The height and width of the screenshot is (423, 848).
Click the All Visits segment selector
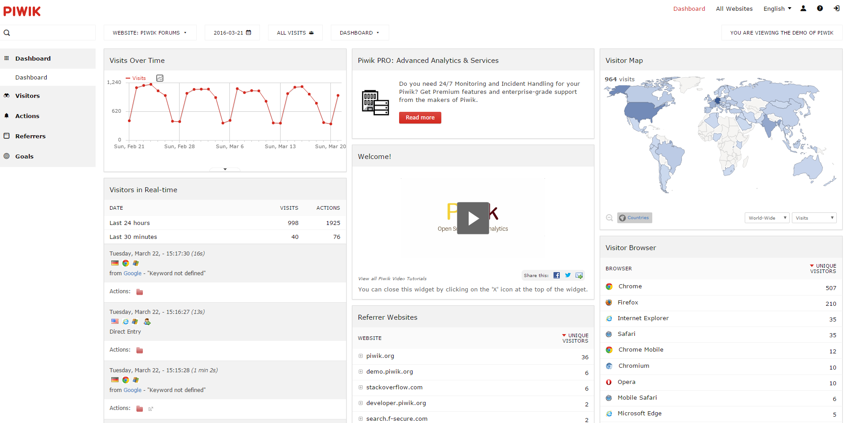295,33
